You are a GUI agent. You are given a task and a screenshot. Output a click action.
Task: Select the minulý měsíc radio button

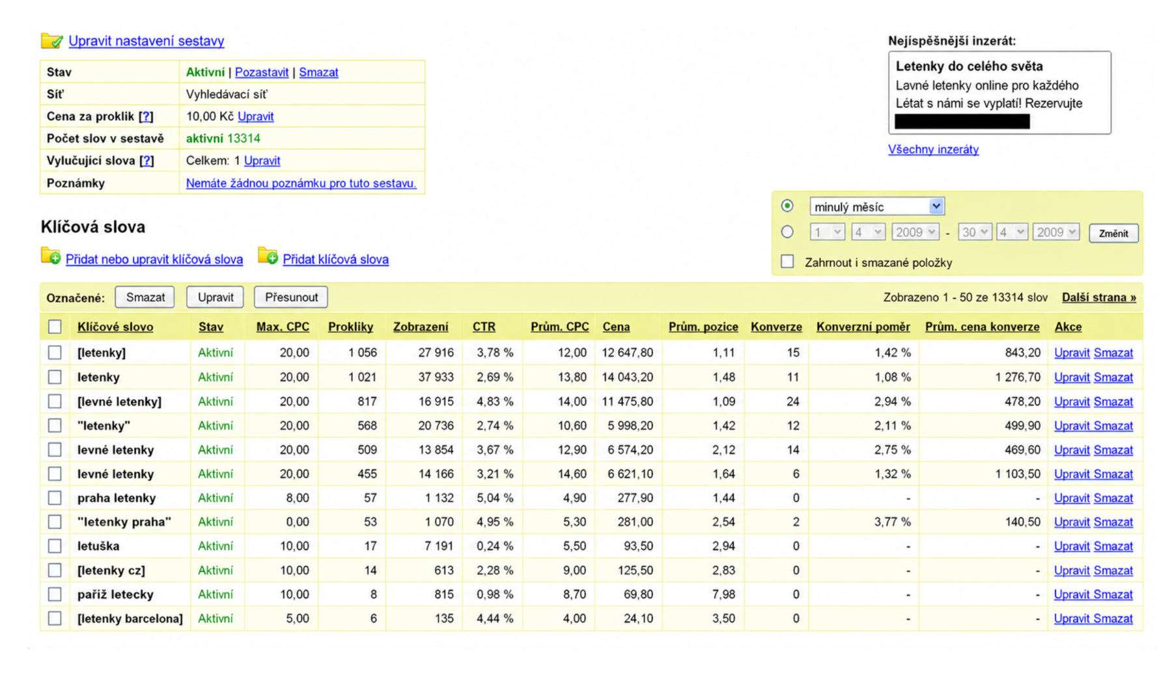pyautogui.click(x=787, y=206)
